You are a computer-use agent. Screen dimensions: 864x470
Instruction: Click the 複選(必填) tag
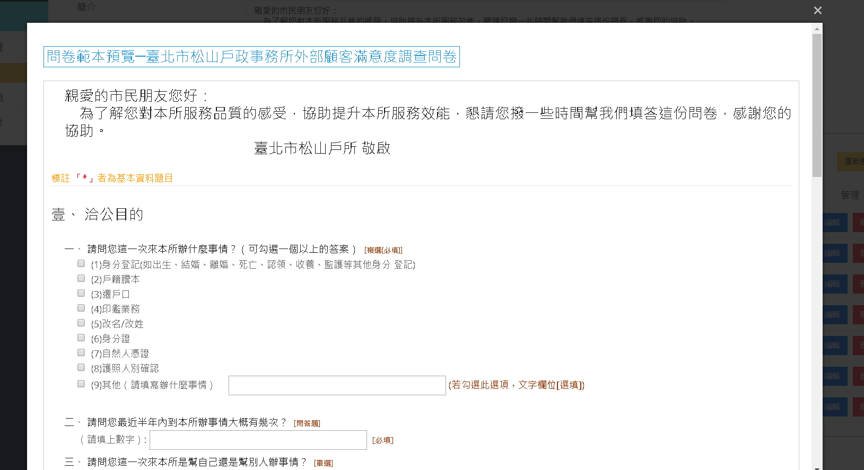(x=383, y=250)
